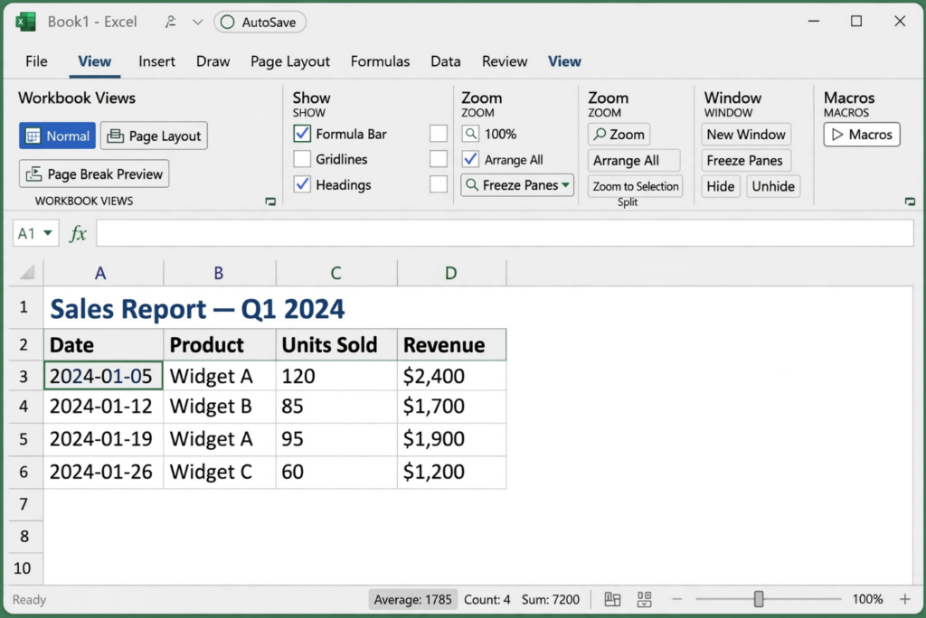The image size is (926, 618).
Task: Open the Macros group dialog launcher
Action: coord(910,201)
